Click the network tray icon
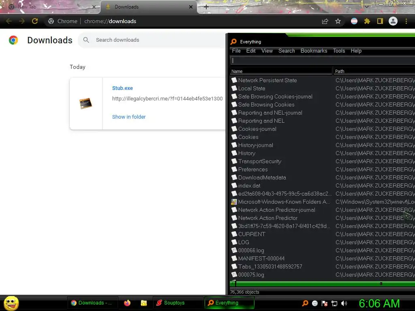Screen dimensions: 415x311 334,303
